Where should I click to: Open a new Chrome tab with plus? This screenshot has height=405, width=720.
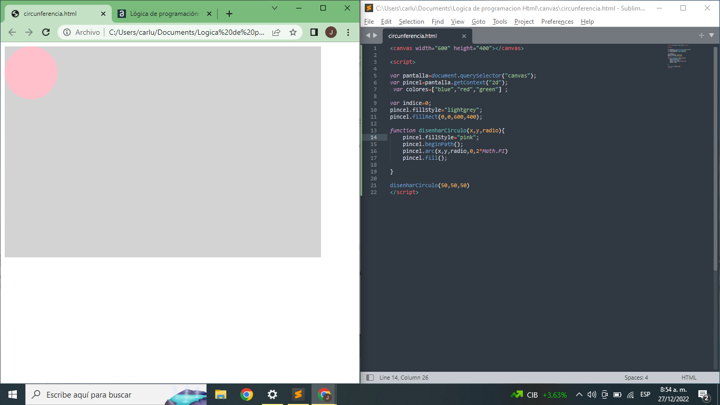point(229,14)
